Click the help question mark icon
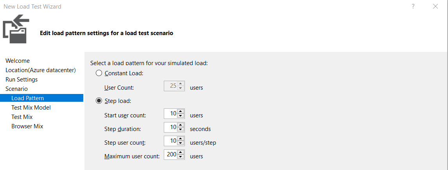 point(413,6)
